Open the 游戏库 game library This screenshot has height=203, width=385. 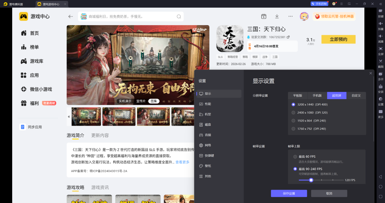32,61
